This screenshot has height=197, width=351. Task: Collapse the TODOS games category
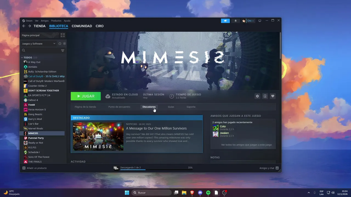coord(22,57)
